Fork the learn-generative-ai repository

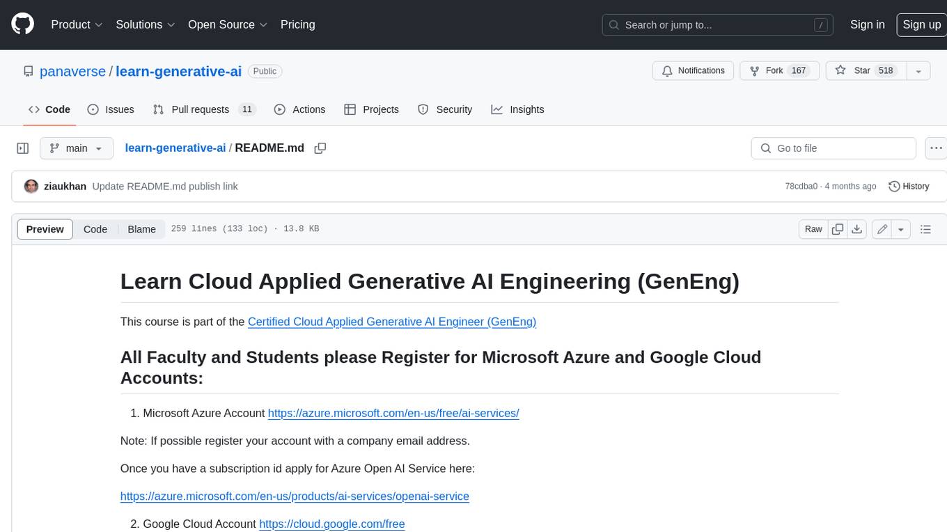(x=779, y=71)
